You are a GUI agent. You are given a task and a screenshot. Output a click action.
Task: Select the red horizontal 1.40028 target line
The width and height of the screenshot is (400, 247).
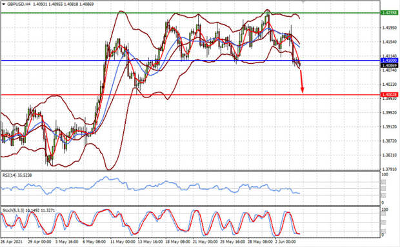pos(190,95)
